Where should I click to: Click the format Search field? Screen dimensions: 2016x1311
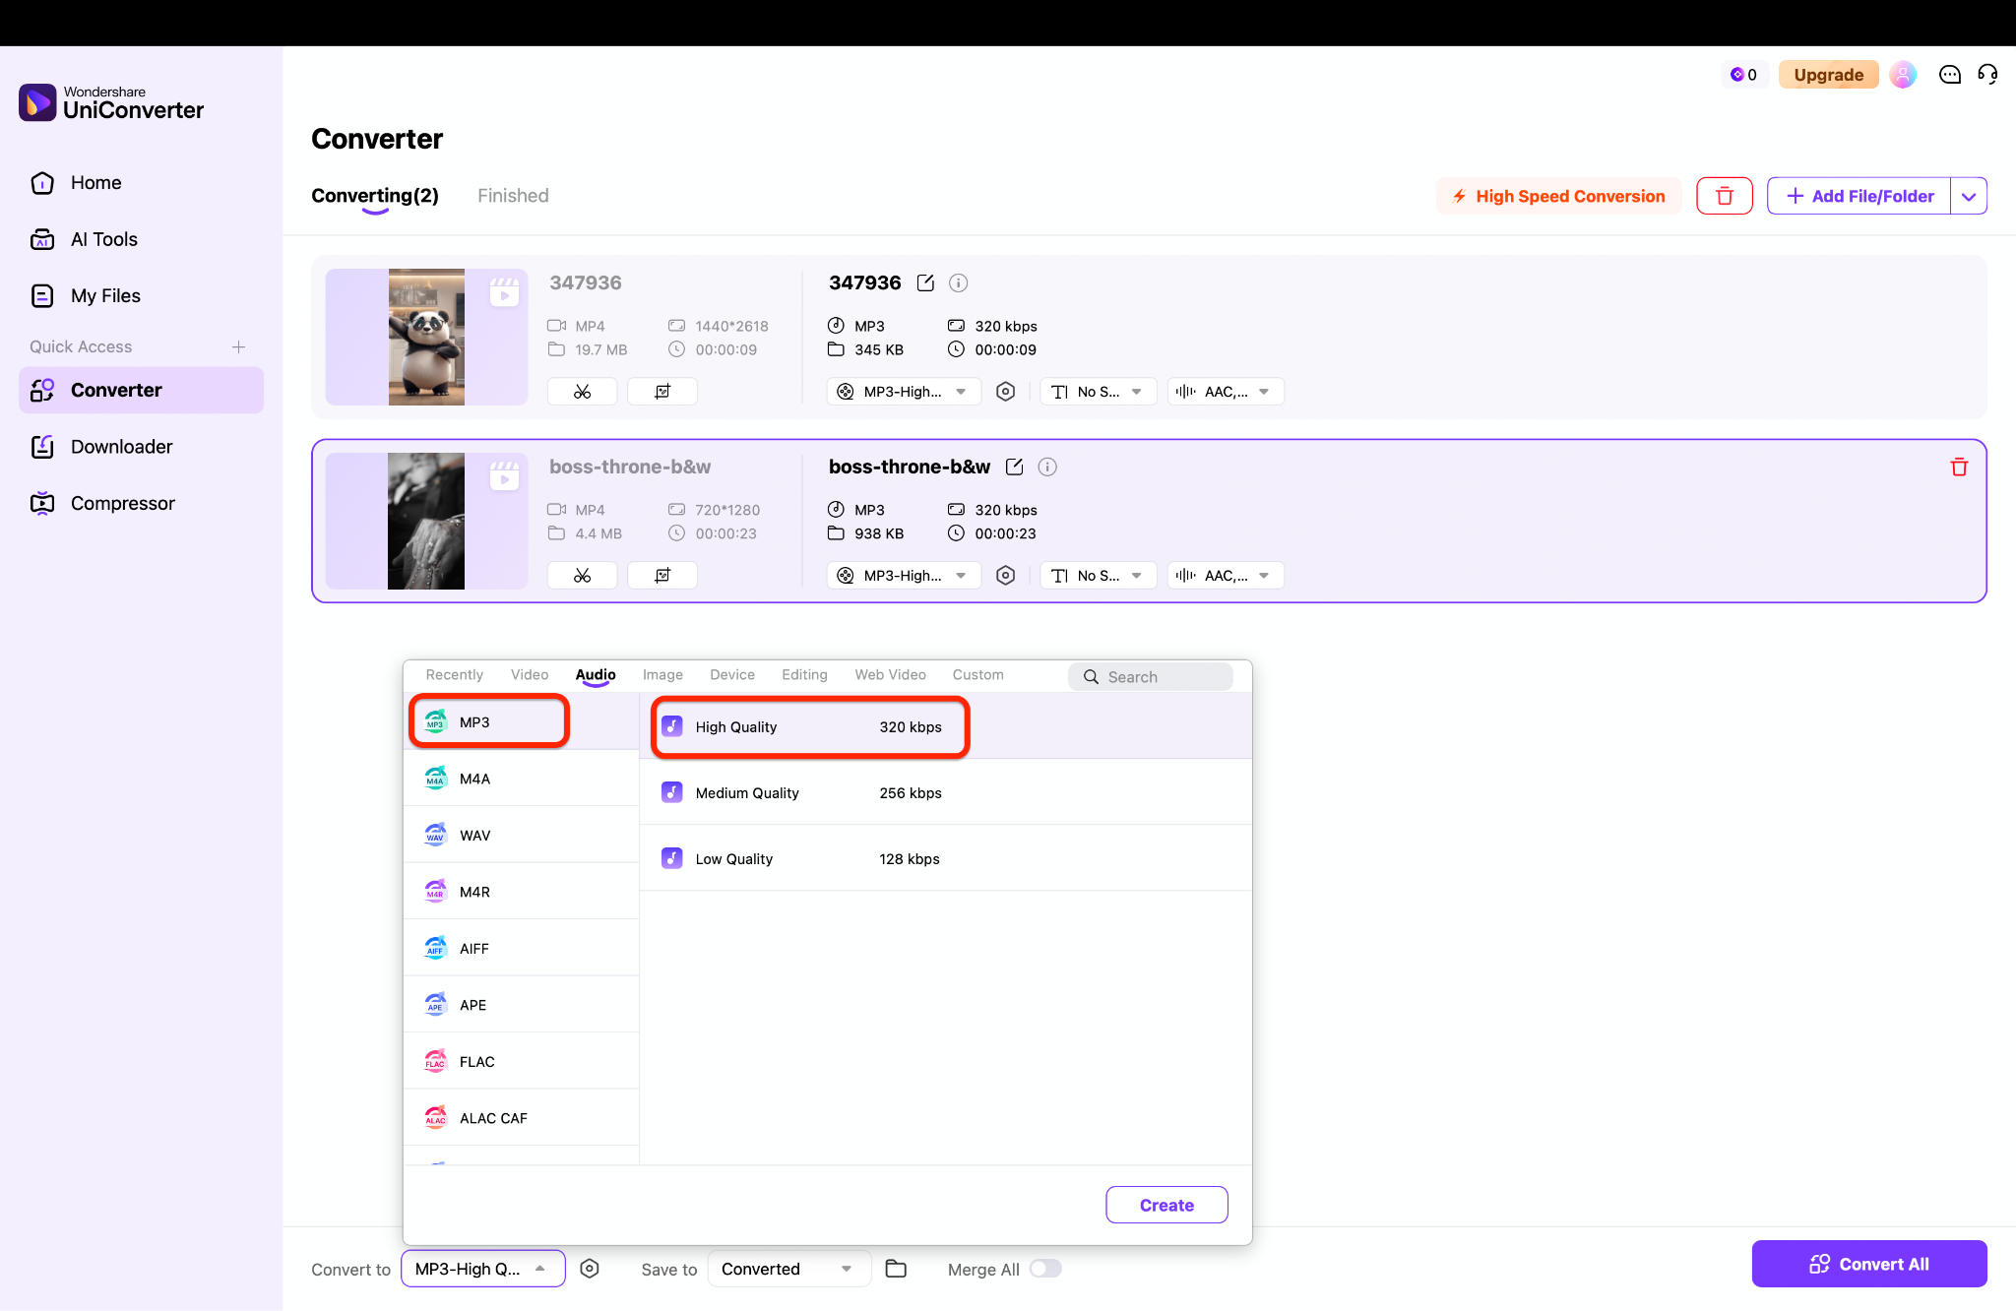pyautogui.click(x=1150, y=677)
